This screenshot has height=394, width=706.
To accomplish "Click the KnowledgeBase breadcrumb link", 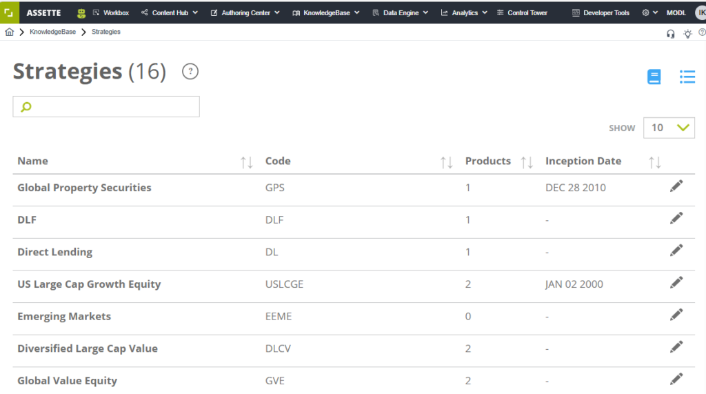I will 52,32.
